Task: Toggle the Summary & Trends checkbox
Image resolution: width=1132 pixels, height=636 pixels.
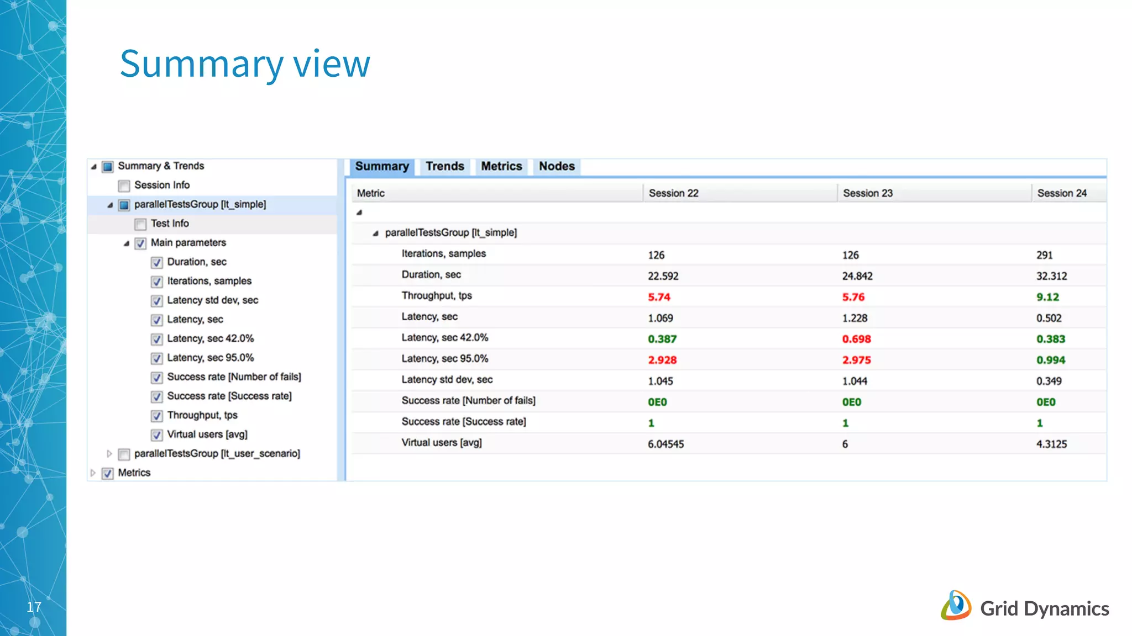Action: coord(108,166)
